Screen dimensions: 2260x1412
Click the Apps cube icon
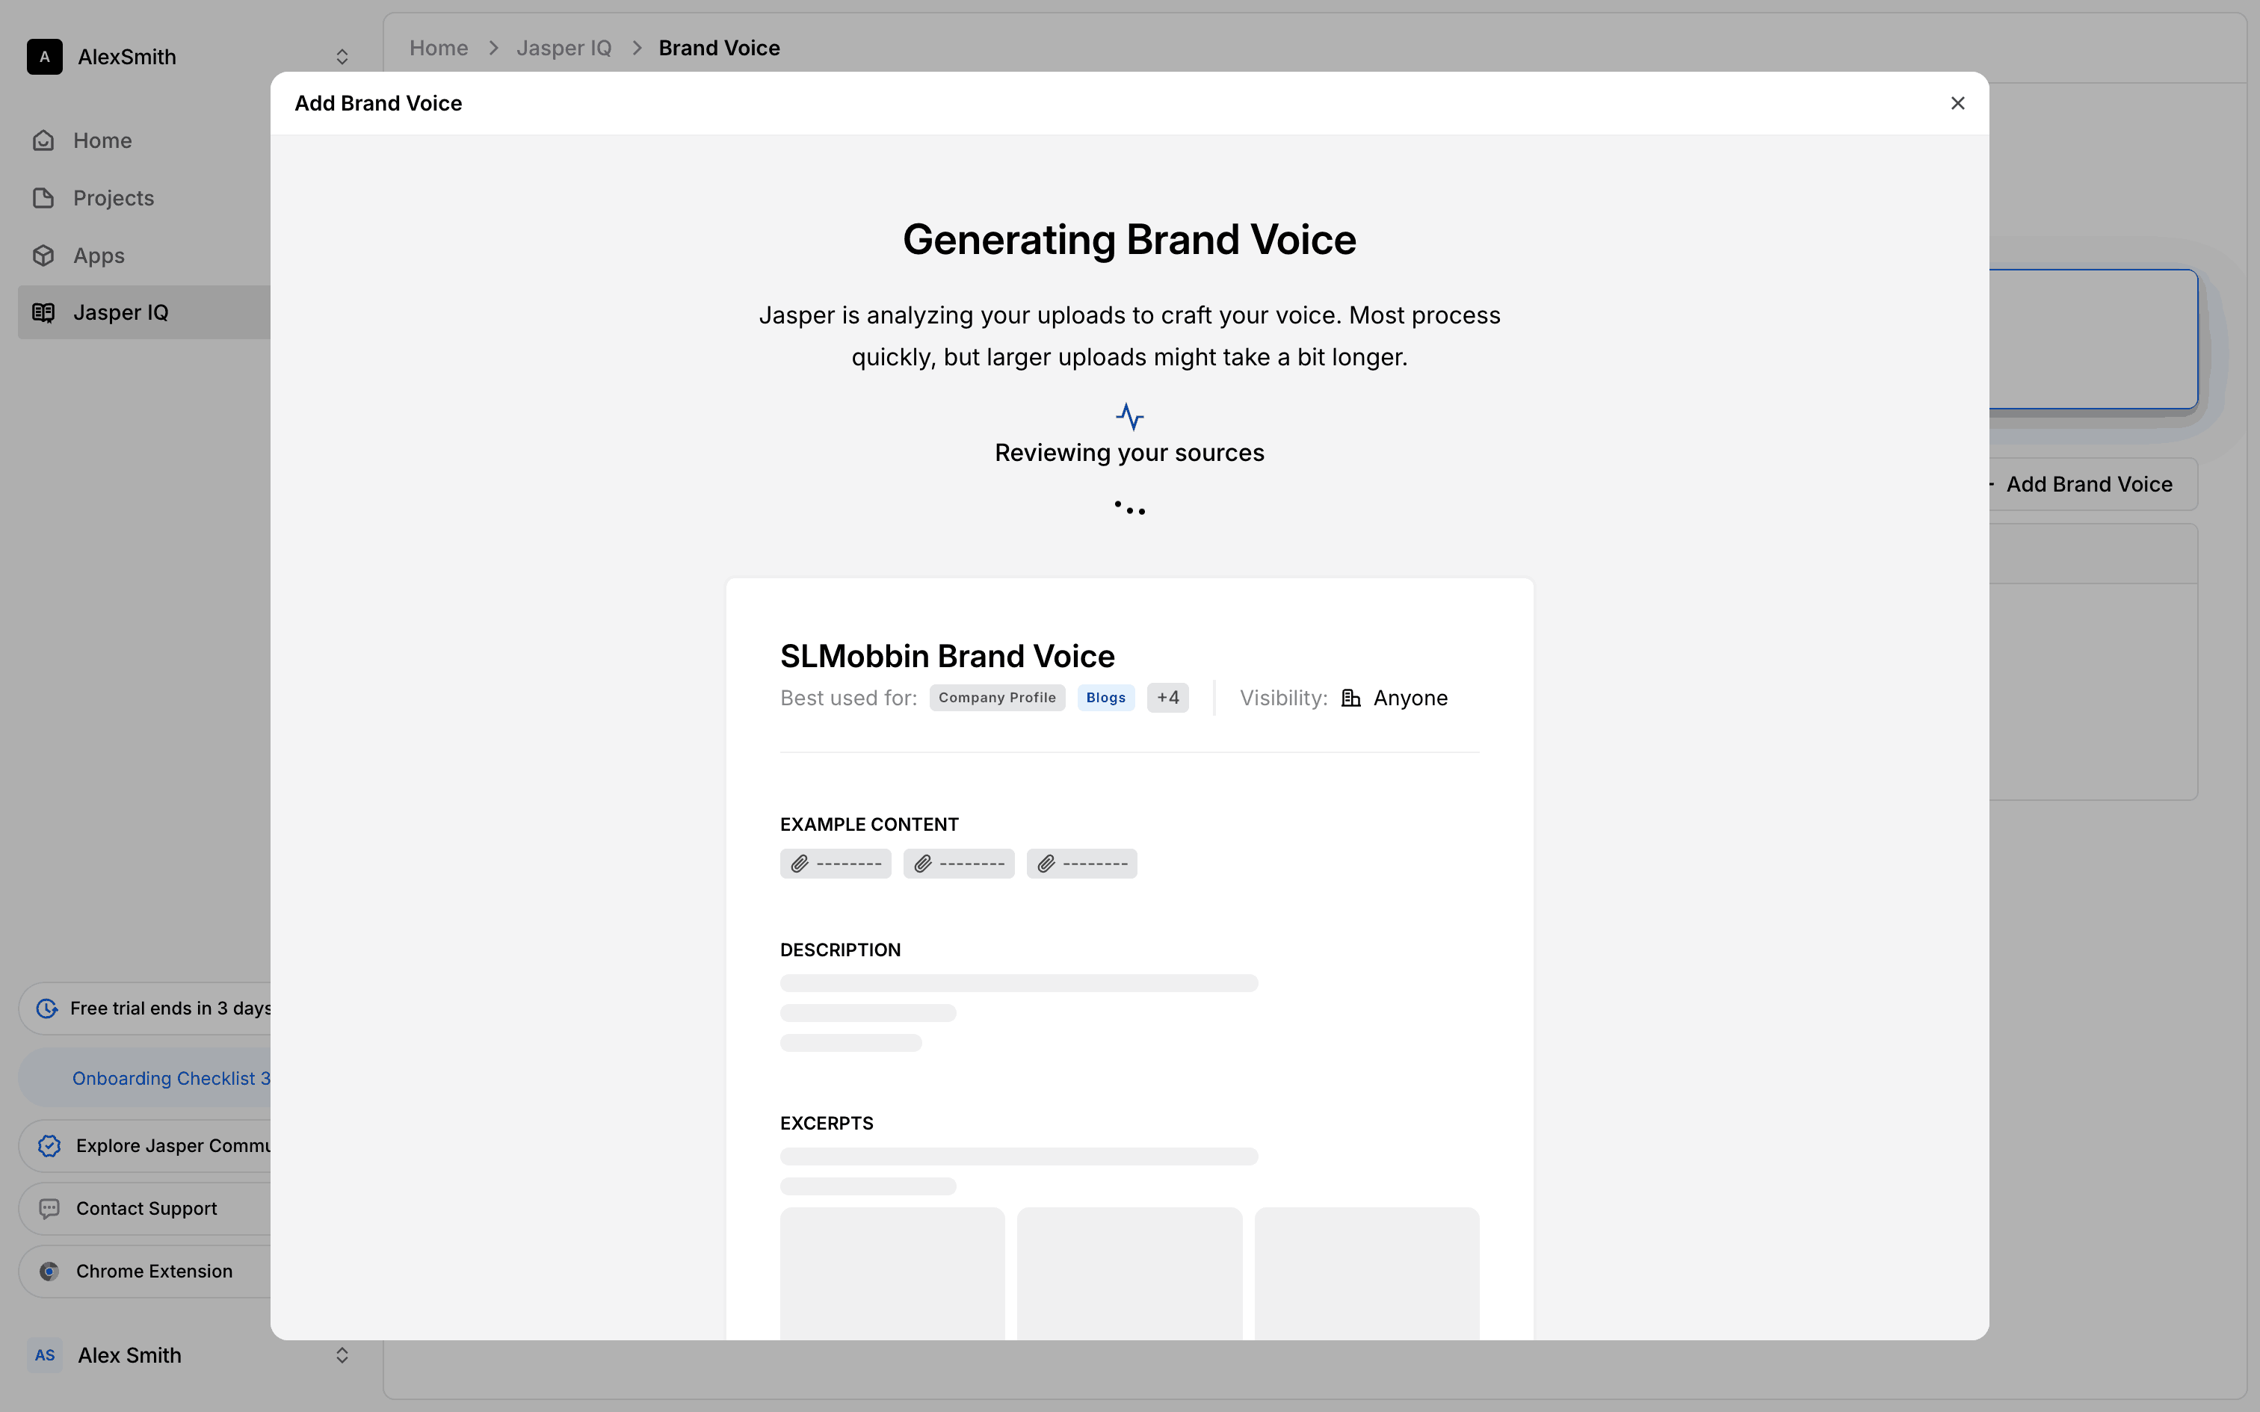coord(43,255)
